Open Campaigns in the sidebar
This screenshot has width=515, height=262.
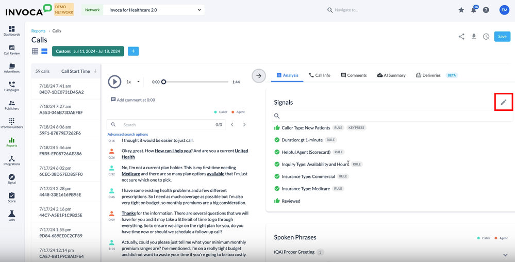[x=12, y=87]
